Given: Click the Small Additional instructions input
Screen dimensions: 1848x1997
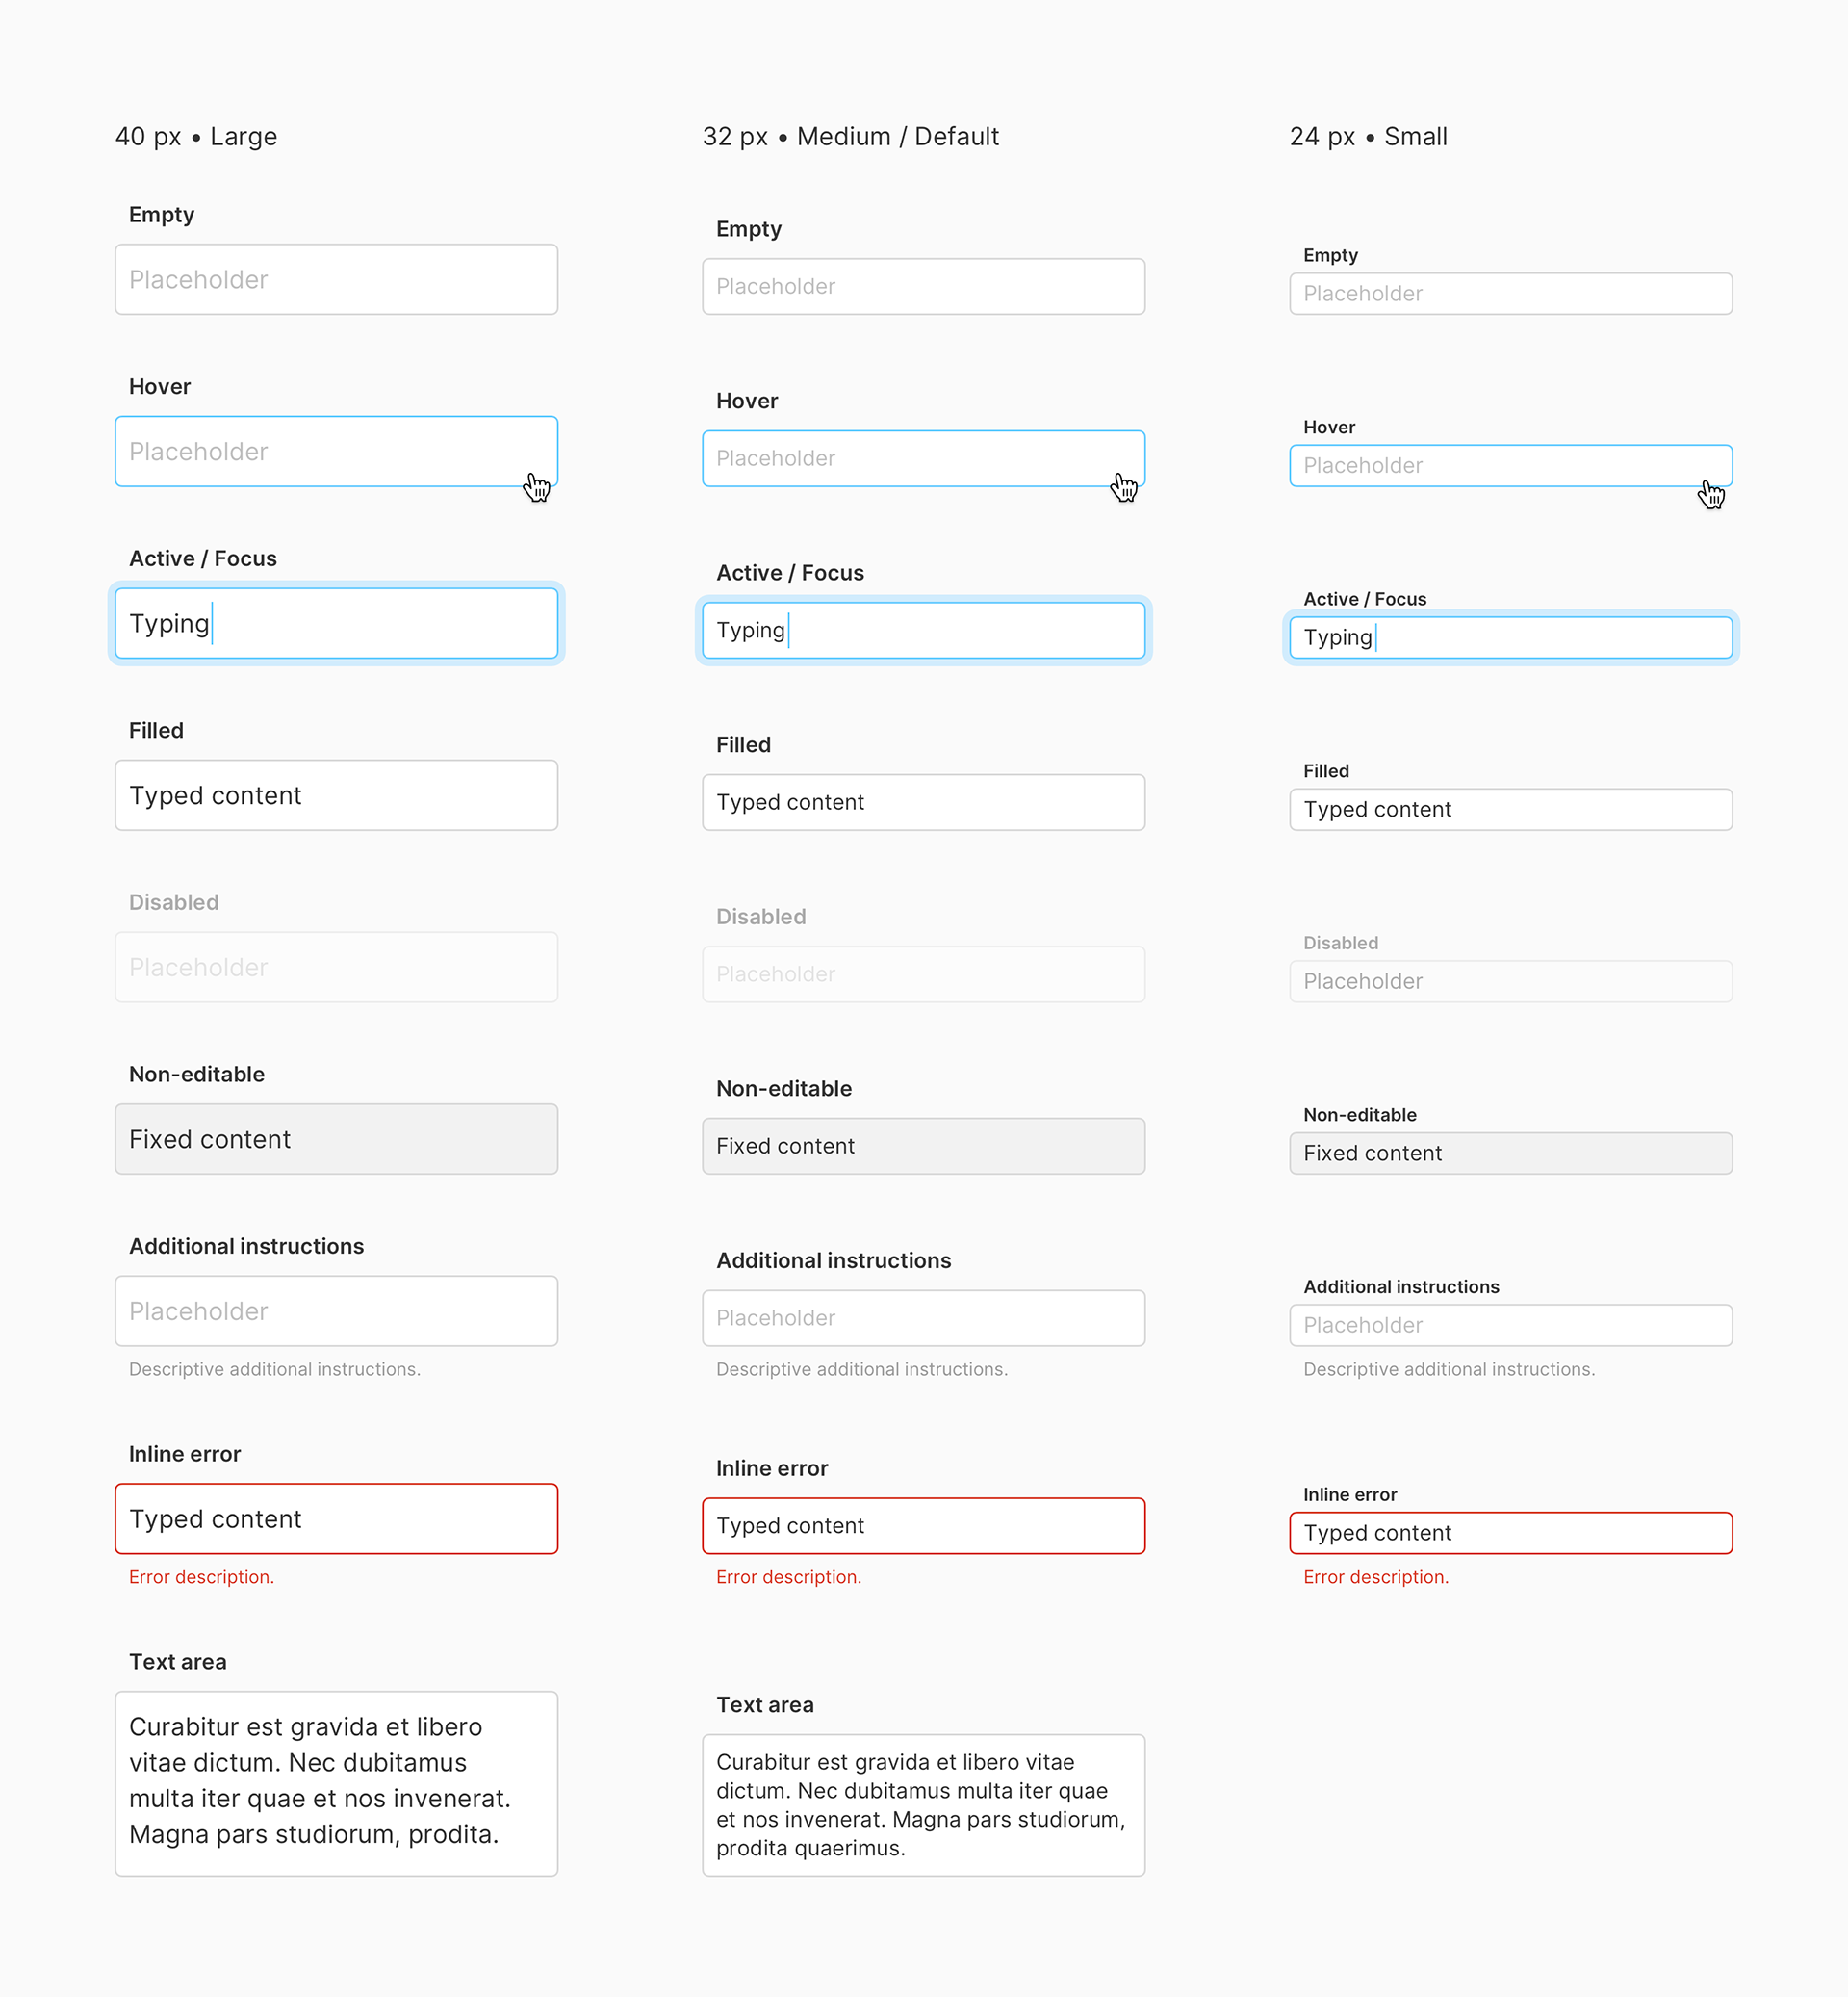Looking at the screenshot, I should (1511, 1326).
